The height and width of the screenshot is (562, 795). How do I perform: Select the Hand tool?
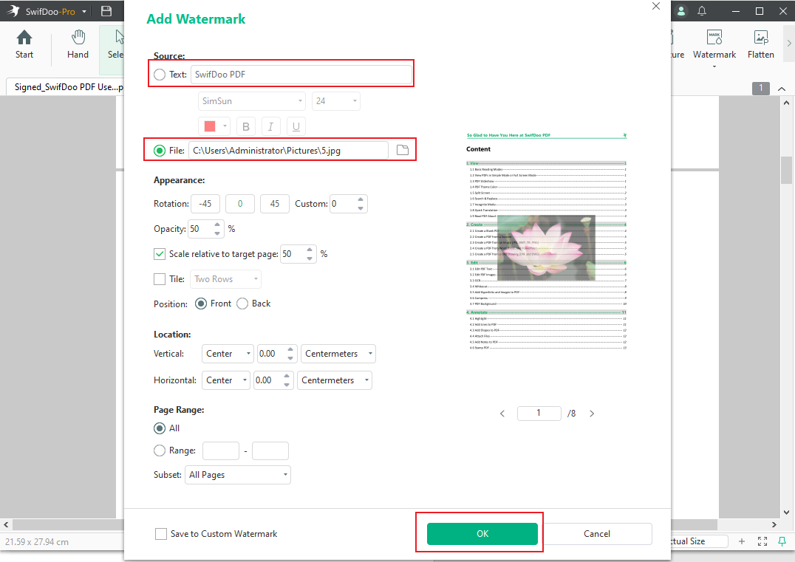coord(78,46)
